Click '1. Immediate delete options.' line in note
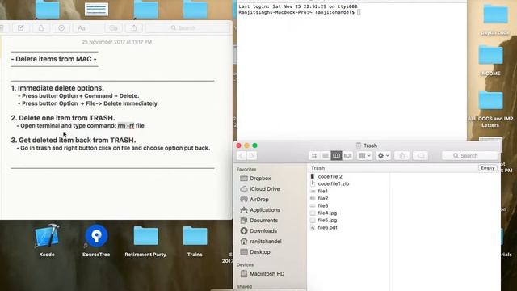Screen dimensions: 517x291 pyautogui.click(x=57, y=88)
